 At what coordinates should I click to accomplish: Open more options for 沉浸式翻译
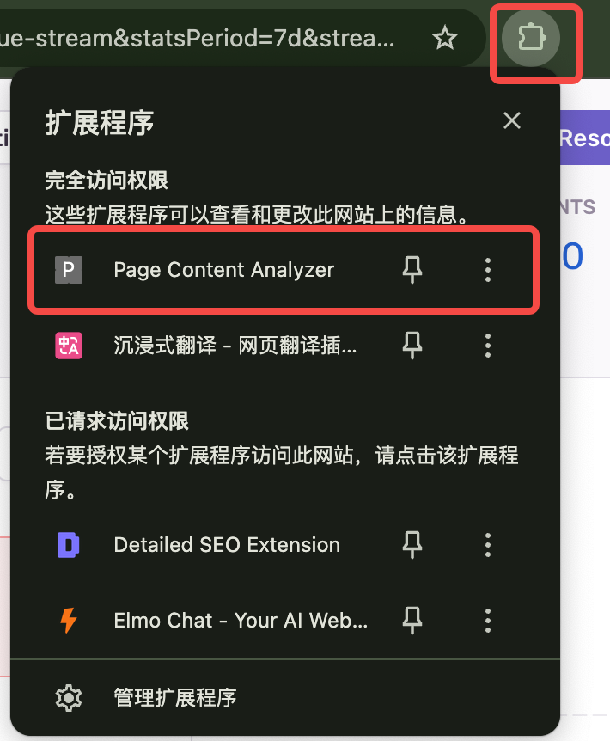[x=488, y=346]
